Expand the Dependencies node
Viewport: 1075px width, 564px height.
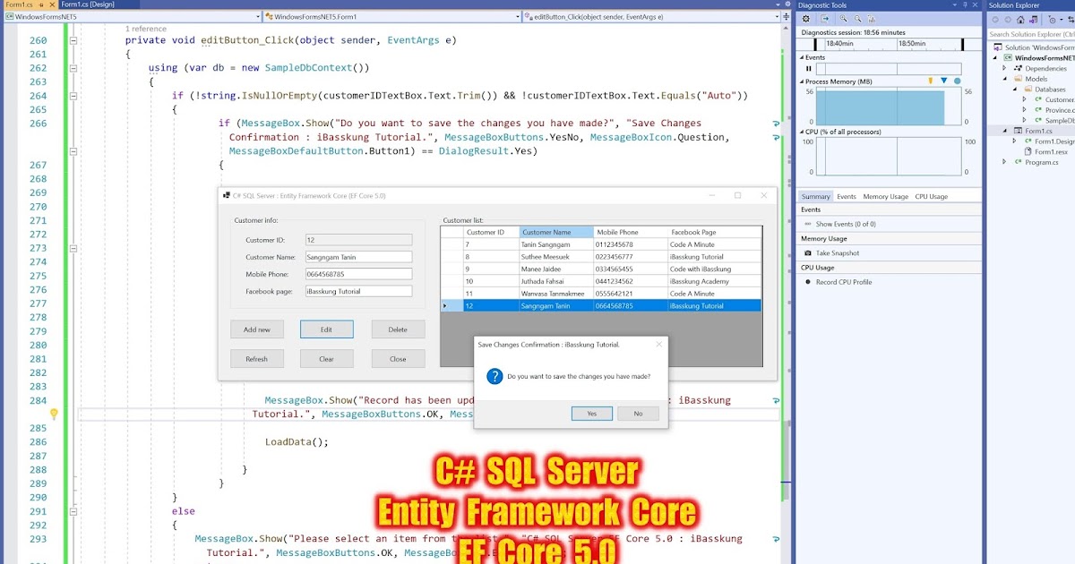tap(1004, 68)
